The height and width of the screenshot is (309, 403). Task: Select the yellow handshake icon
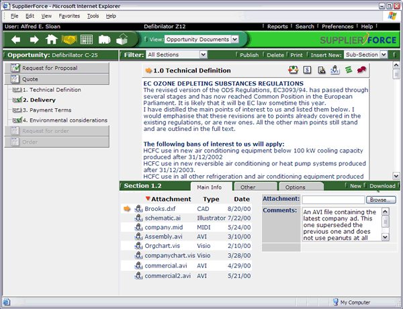(x=69, y=40)
